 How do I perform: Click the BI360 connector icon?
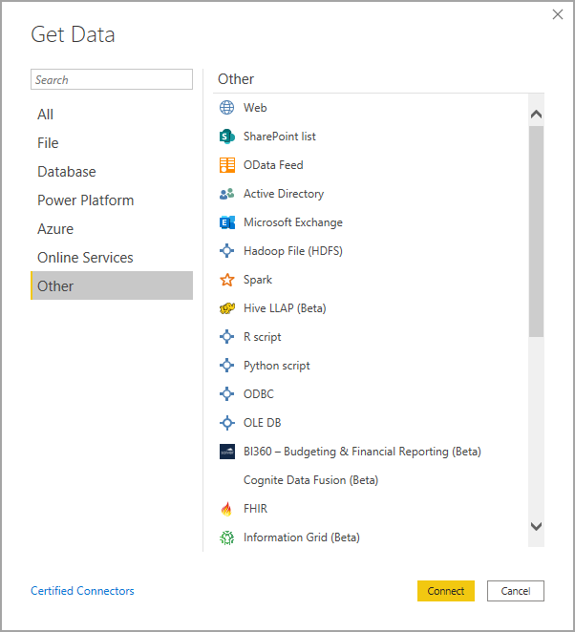click(226, 452)
